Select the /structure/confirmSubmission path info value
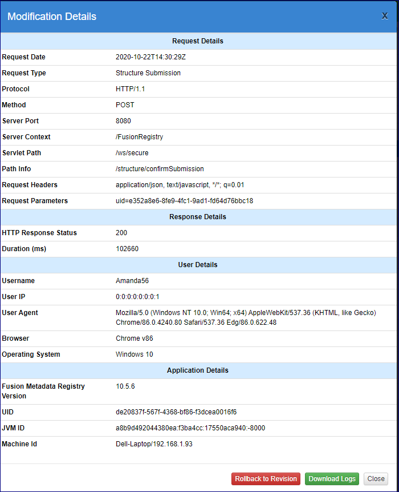Screen dimensions: 399x492 point(160,169)
